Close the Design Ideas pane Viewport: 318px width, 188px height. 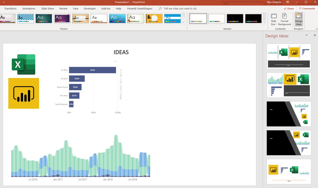tap(315, 35)
